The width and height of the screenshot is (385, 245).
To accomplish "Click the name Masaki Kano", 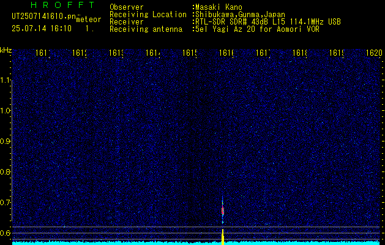I will coord(219,7).
